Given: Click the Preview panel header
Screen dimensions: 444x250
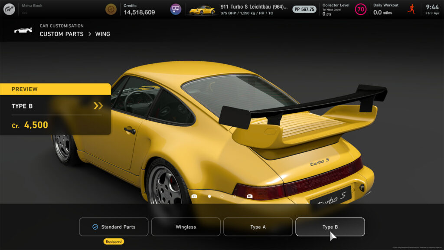Looking at the screenshot, I should 55,89.
